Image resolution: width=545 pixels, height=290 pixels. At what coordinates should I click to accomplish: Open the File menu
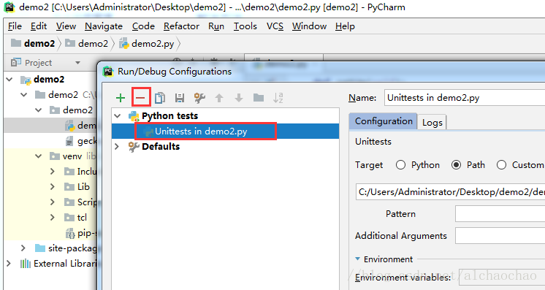pyautogui.click(x=15, y=26)
